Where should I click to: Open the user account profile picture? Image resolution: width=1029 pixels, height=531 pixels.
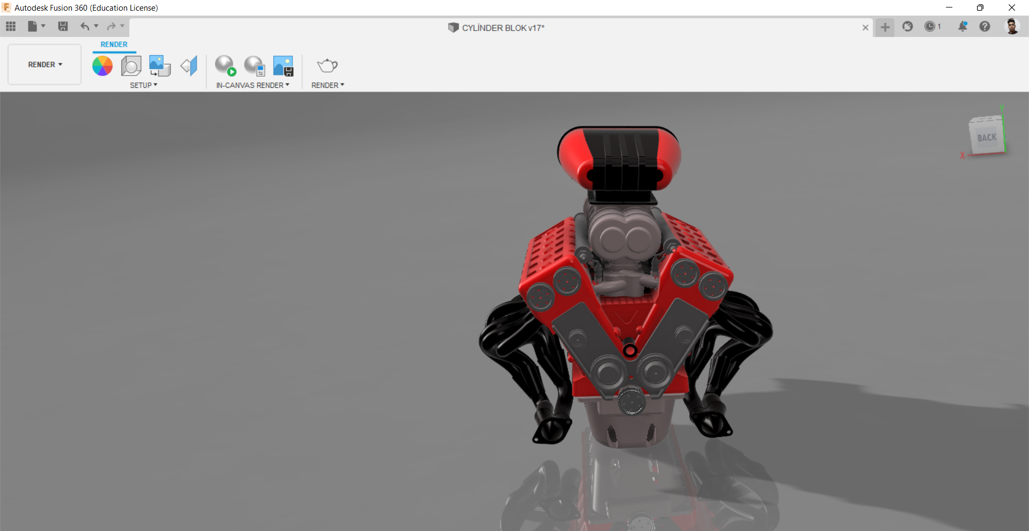click(x=1012, y=26)
